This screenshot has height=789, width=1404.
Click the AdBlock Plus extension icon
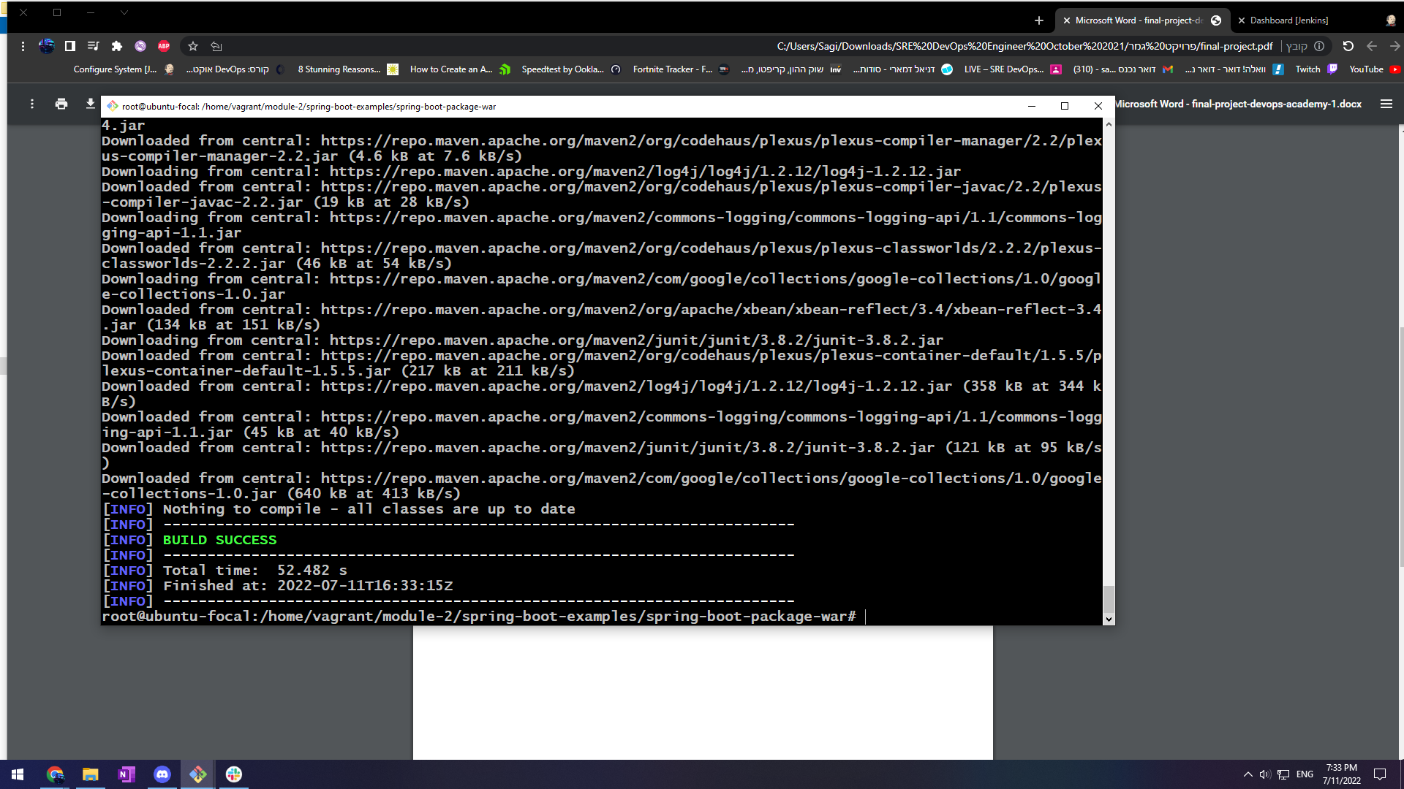(164, 46)
